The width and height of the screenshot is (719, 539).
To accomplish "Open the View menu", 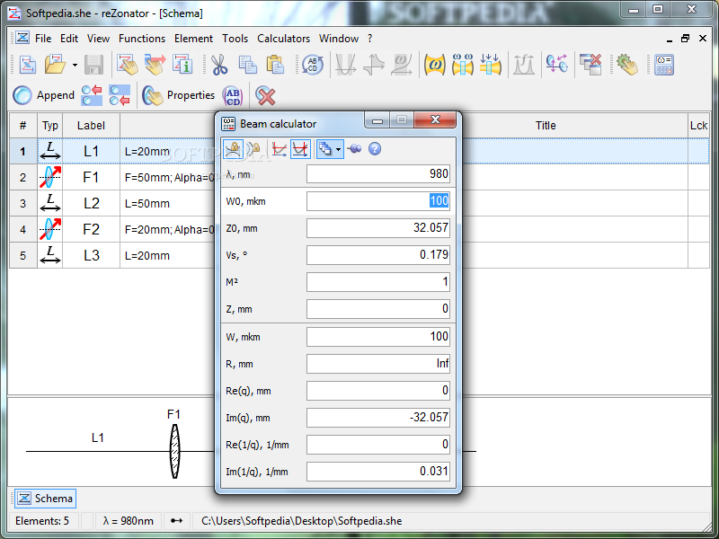I will 98,39.
